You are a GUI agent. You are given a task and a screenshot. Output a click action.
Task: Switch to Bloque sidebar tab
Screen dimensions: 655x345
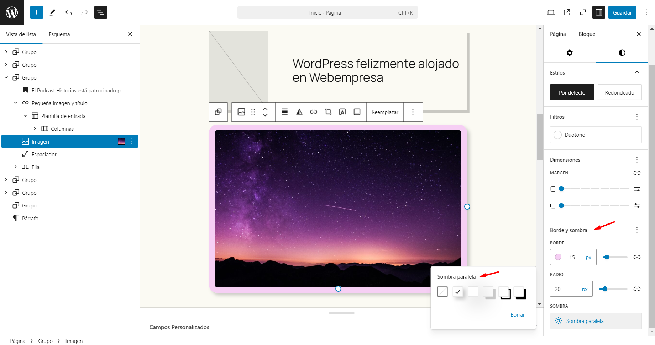(587, 34)
